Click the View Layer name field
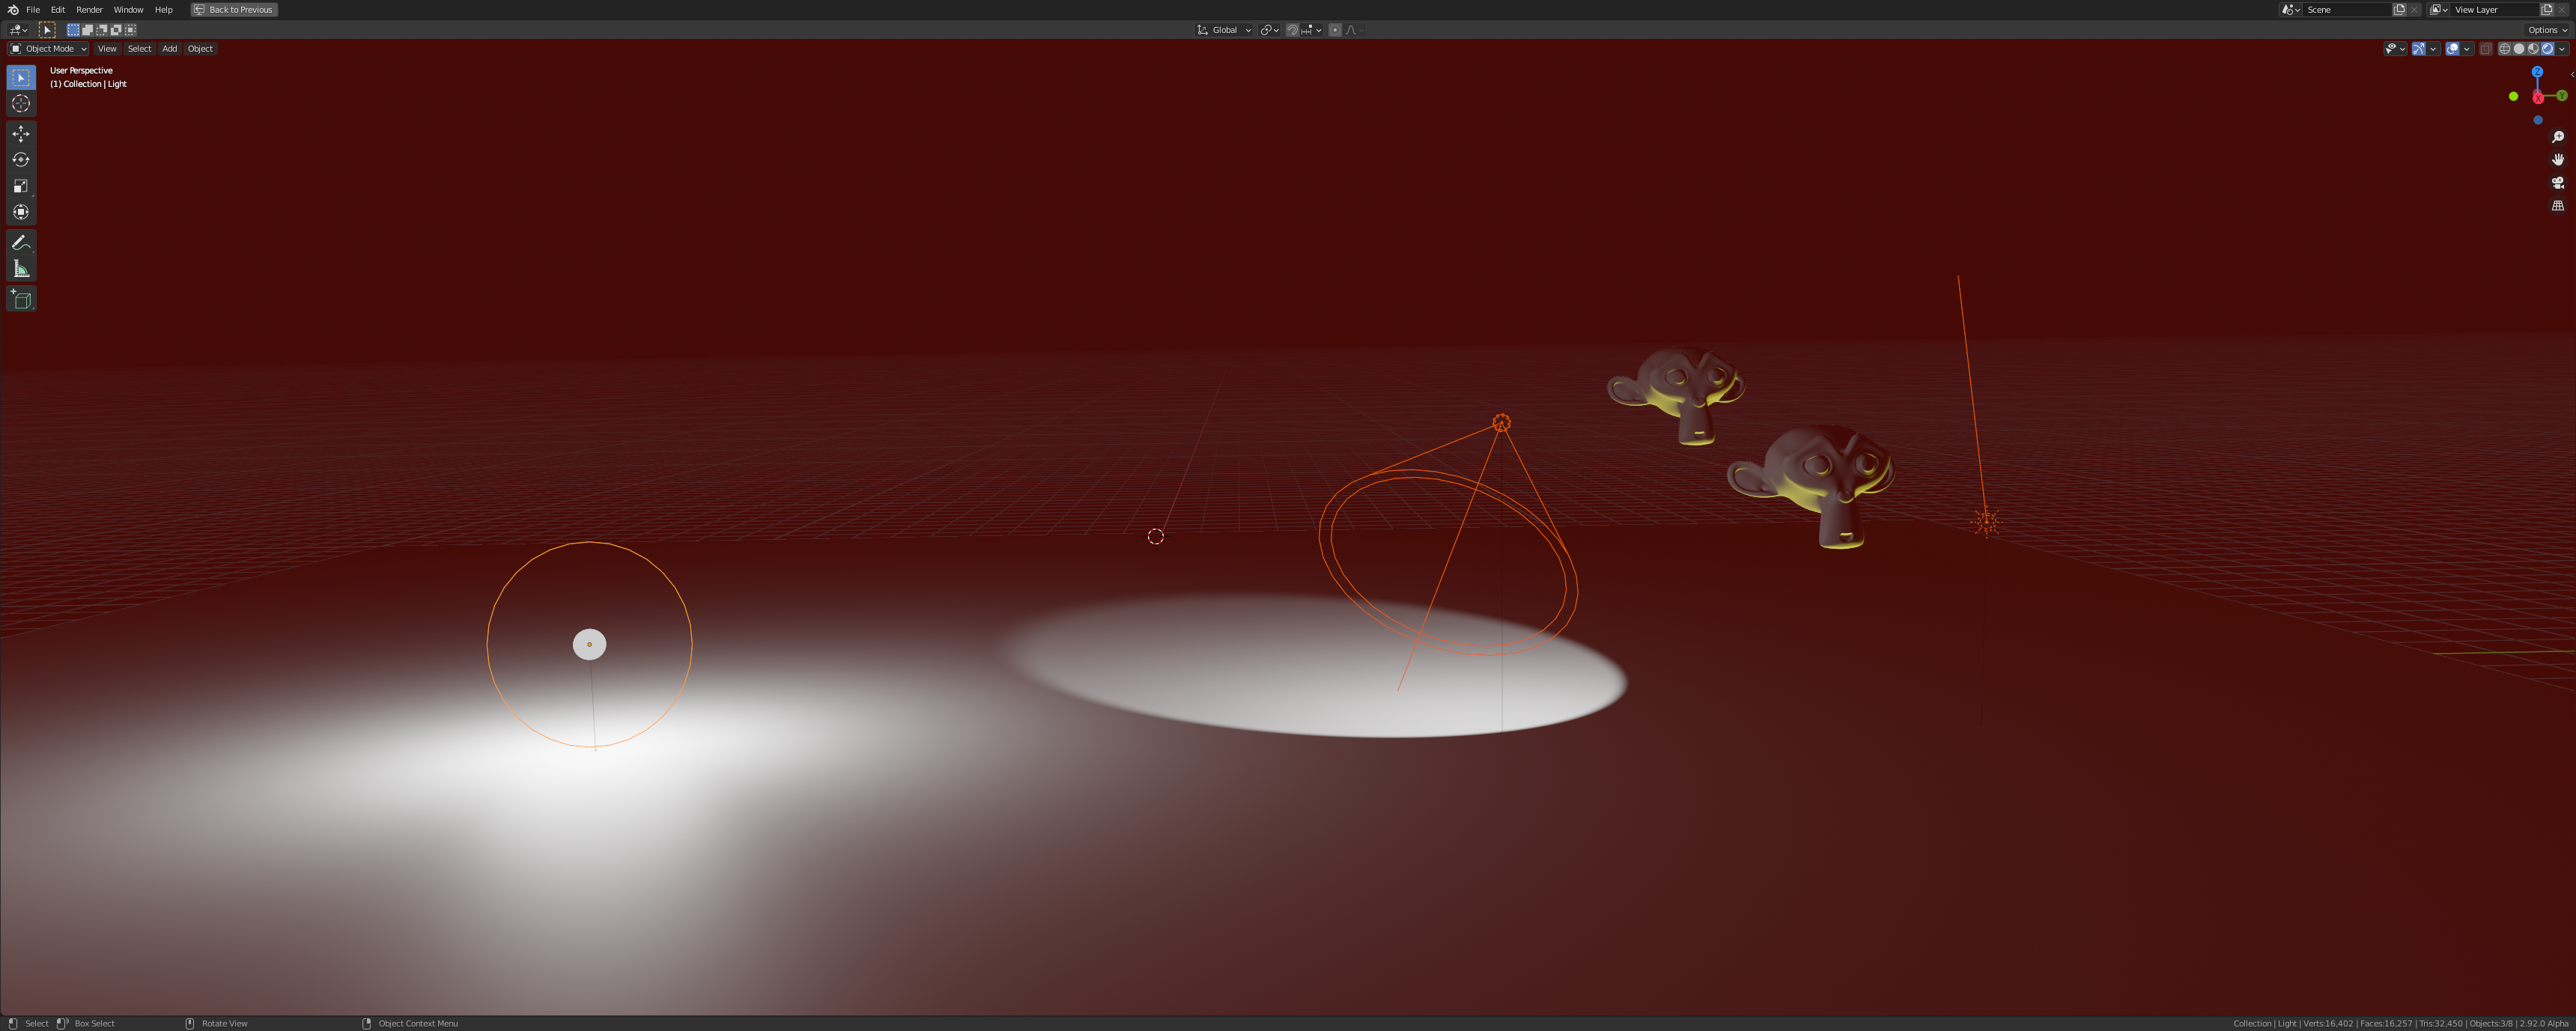The image size is (2576, 1031). (2491, 10)
